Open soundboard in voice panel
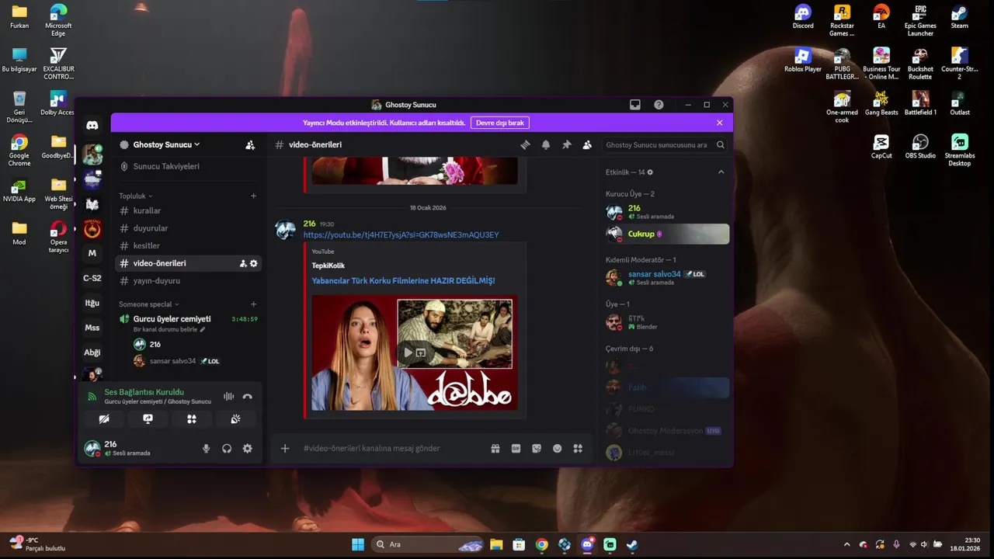Viewport: 994px width, 559px height. 235,419
